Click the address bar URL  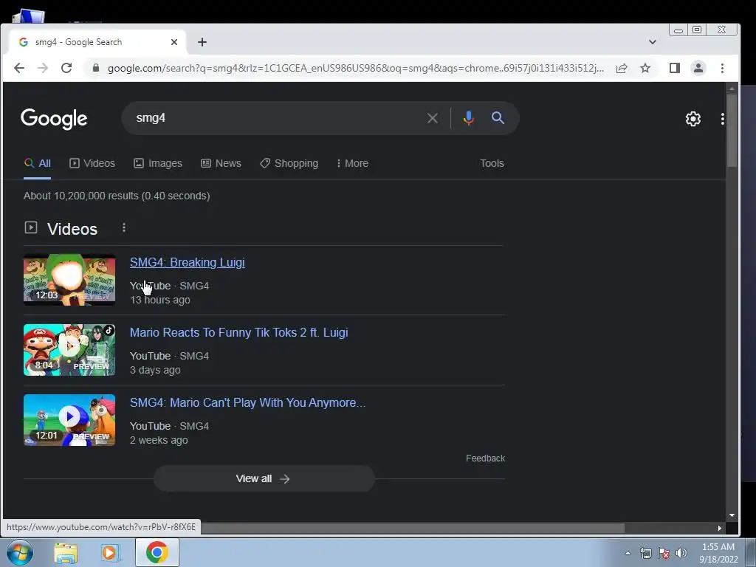tap(355, 68)
